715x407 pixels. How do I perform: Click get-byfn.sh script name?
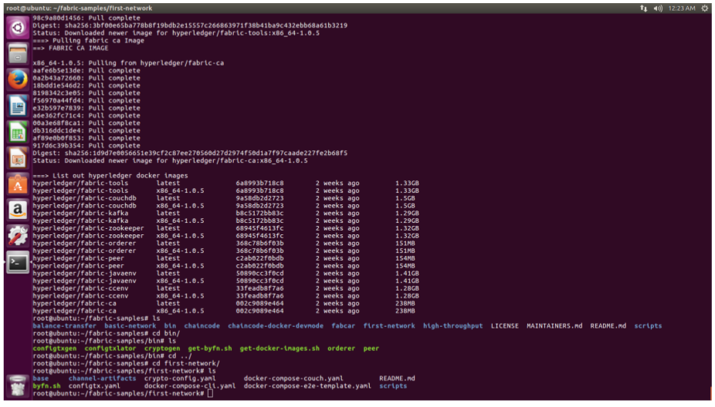pos(210,348)
